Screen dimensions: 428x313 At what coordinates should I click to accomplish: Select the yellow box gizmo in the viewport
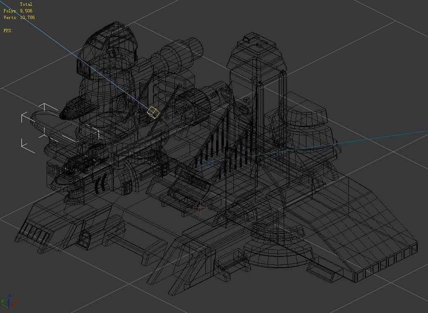[x=153, y=113]
